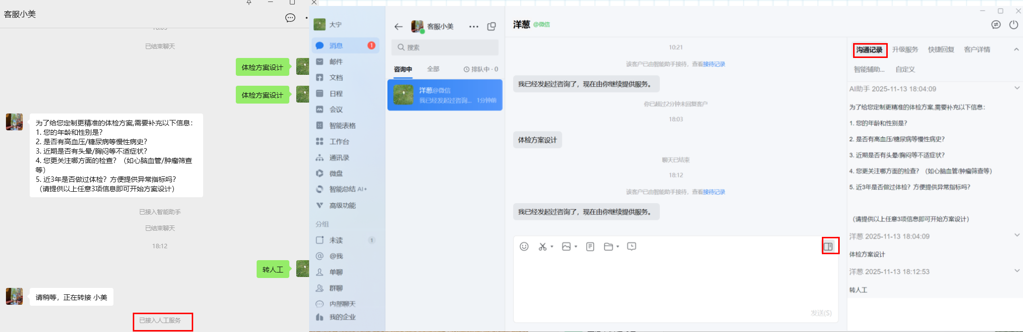The image size is (1023, 332).
Task: Switch to the 快捷回复 tab
Action: coord(941,50)
